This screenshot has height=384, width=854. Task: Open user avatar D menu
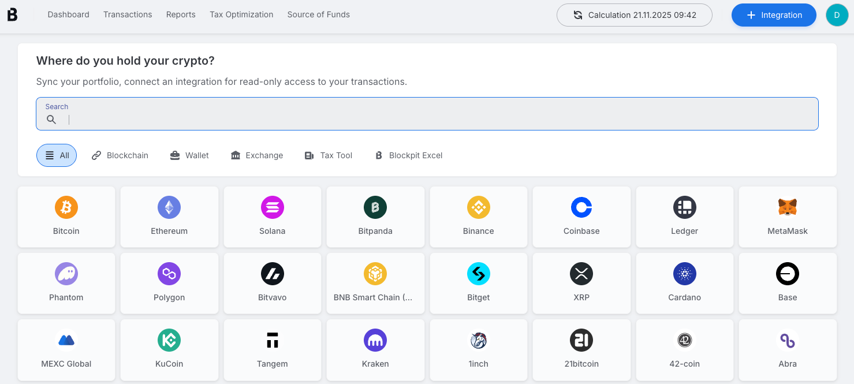coord(837,15)
